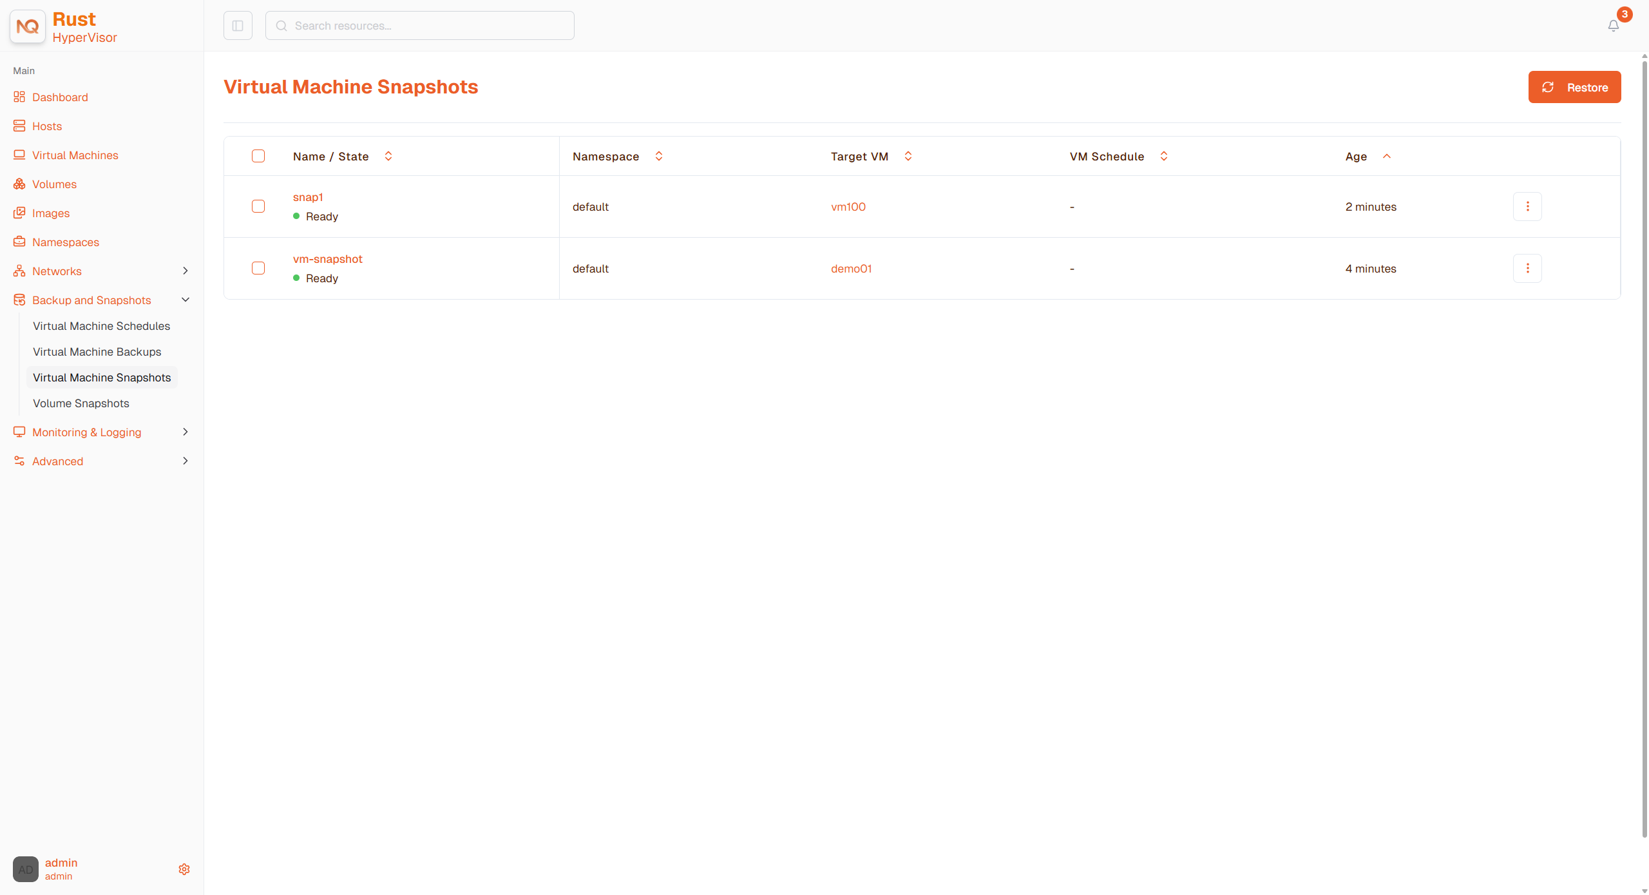Click the Target VM column header text
The height and width of the screenshot is (895, 1649).
coord(859,157)
